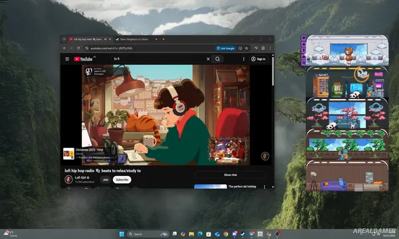Image resolution: width=399 pixels, height=239 pixels.
Task: Subscribe to Lofi Girl
Action: pyautogui.click(x=122, y=179)
